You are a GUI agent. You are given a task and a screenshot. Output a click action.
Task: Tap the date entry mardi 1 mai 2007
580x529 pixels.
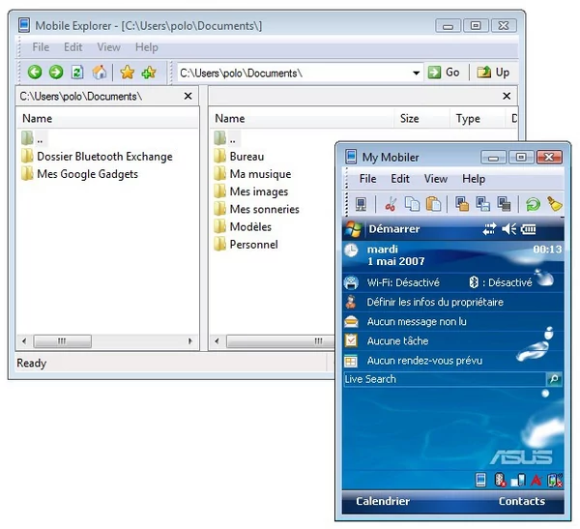395,255
